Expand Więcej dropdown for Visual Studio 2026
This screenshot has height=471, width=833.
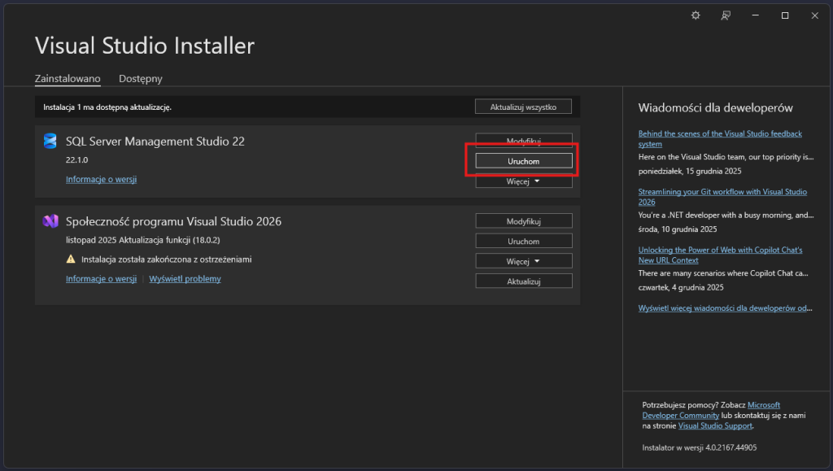(x=523, y=261)
